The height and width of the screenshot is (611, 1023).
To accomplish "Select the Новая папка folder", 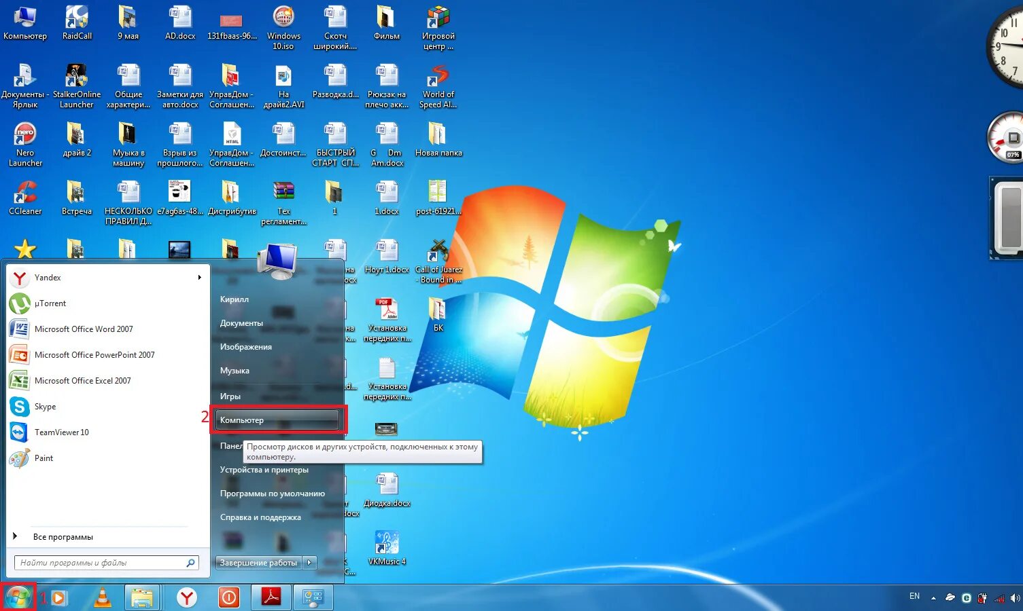I will (x=438, y=140).
